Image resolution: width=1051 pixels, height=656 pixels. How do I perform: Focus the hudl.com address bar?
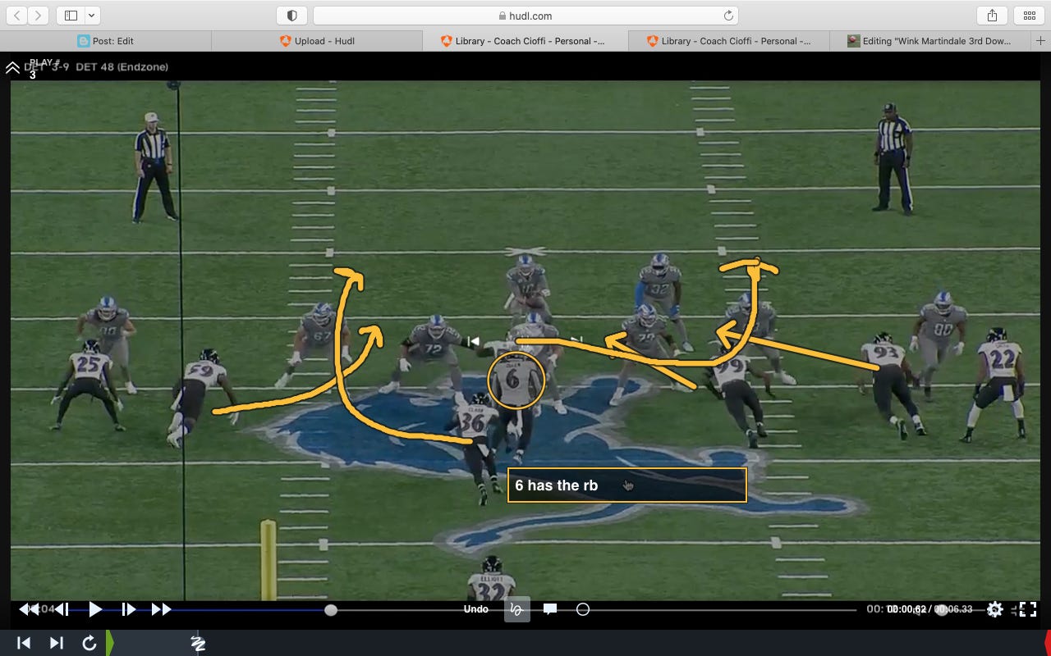pos(525,16)
